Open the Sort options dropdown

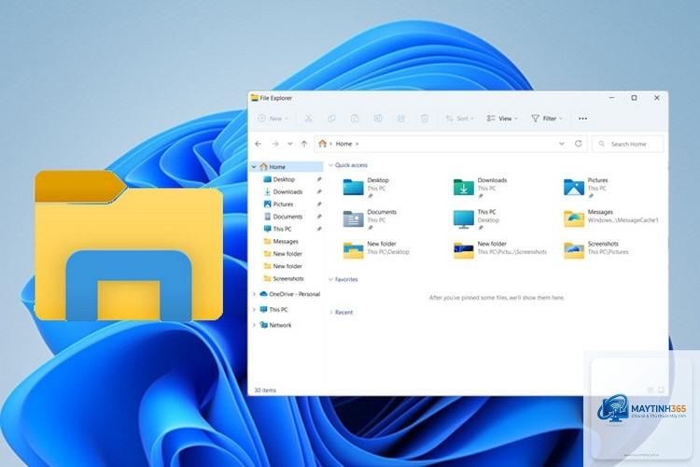[x=459, y=119]
